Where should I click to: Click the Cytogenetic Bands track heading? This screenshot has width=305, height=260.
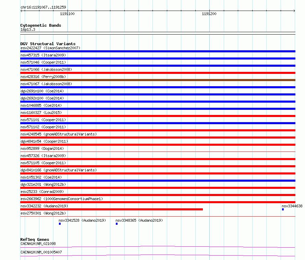tap(41, 25)
